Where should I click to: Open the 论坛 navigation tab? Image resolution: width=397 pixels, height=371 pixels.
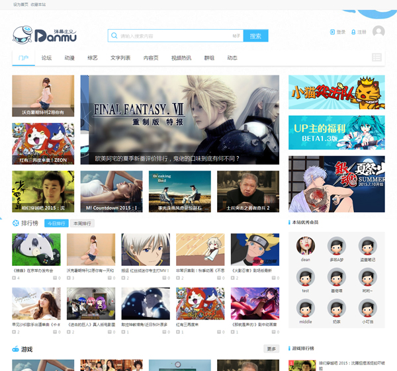46,58
